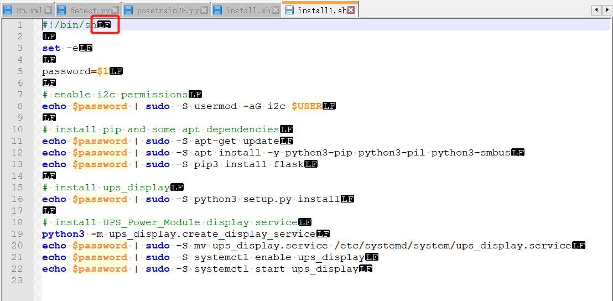Image resolution: width=613 pixels, height=301 pixels.
Task: Click the '$1' variable on line 5
Action: [103, 71]
